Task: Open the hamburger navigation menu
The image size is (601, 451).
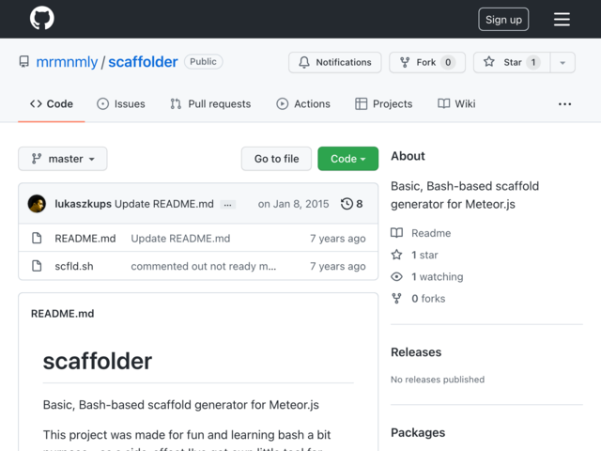Action: [x=562, y=19]
